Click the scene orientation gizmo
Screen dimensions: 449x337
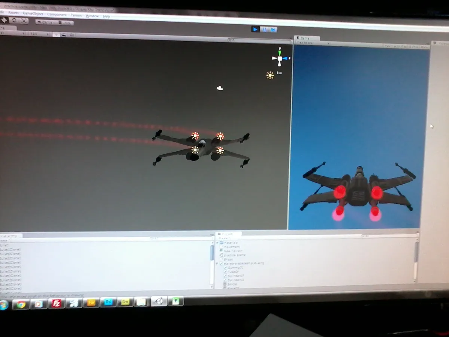coord(280,58)
